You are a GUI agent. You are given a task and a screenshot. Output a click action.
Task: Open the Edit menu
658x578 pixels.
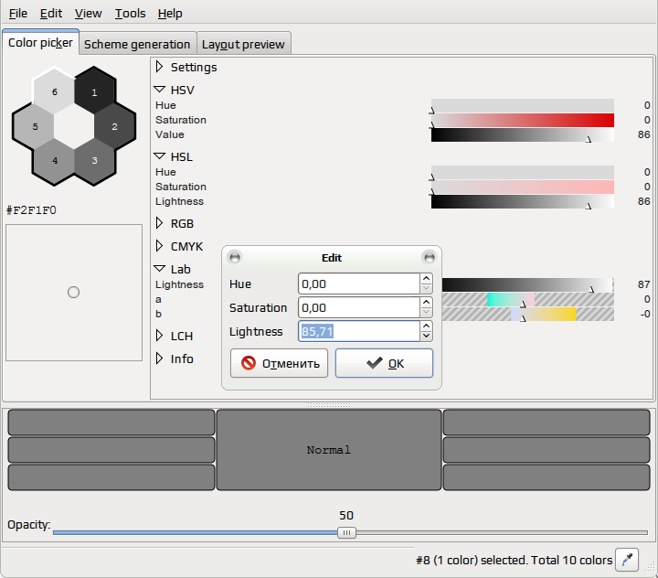click(51, 14)
